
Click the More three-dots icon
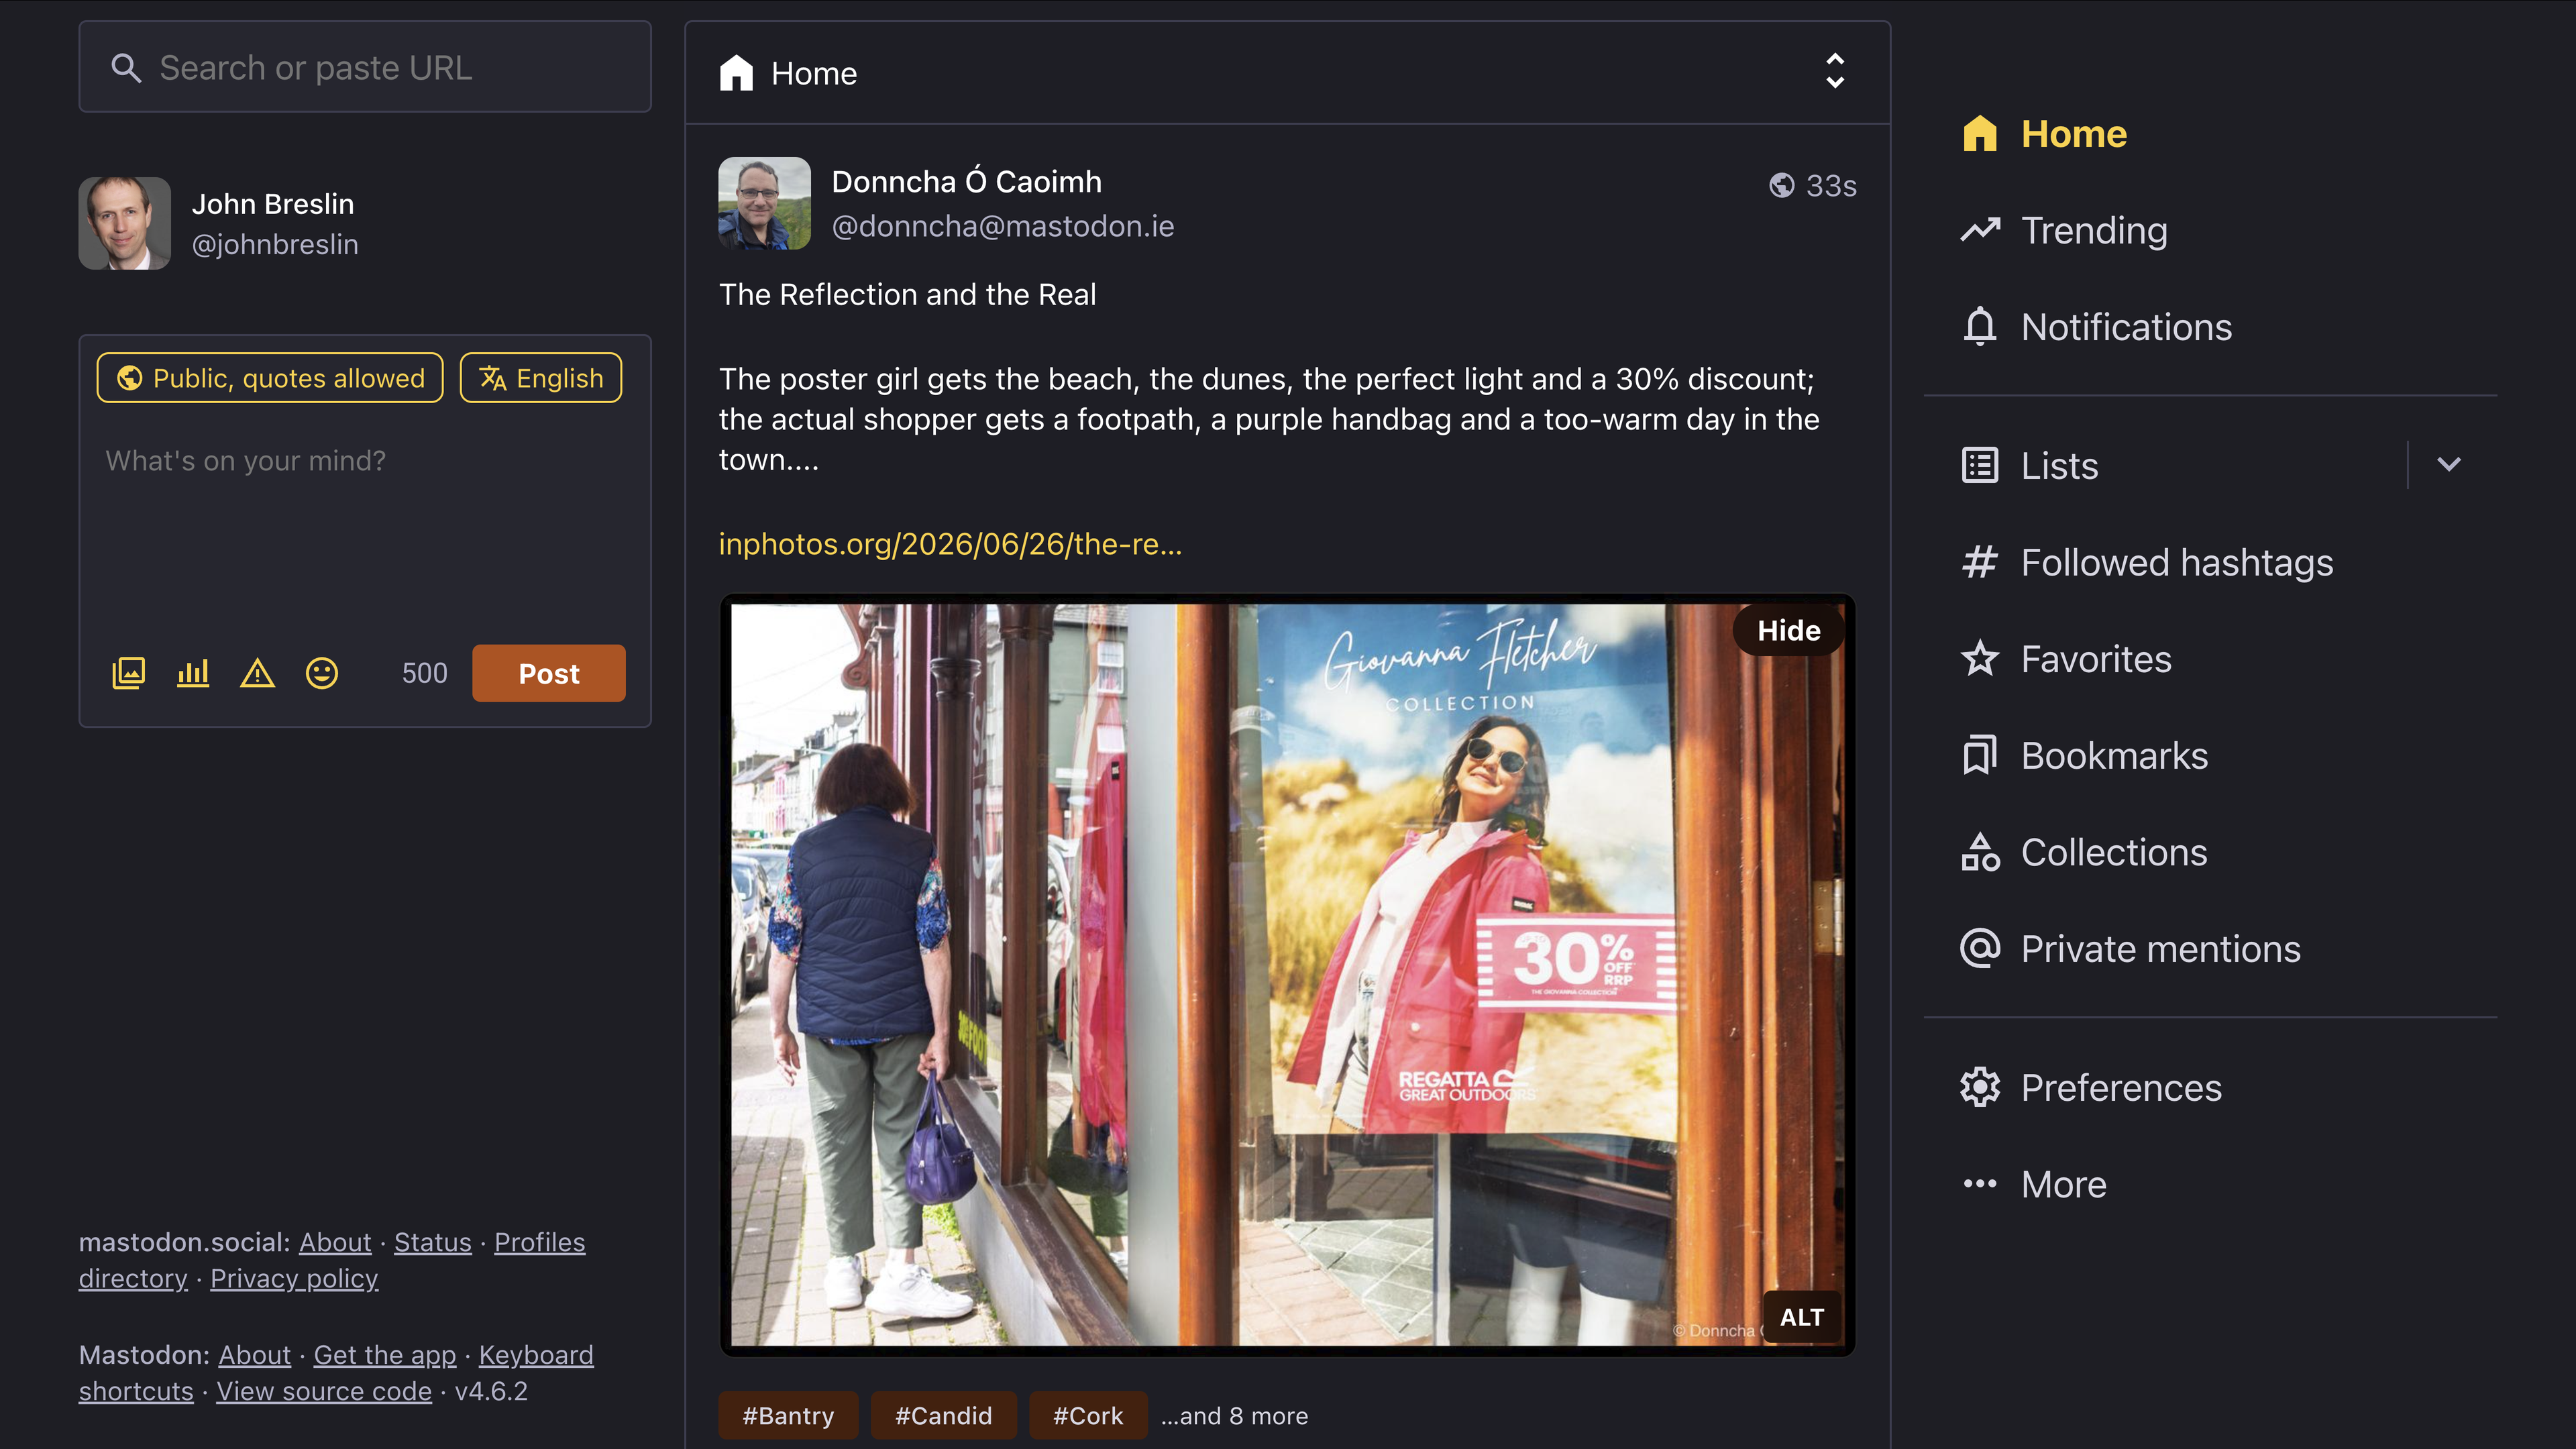coord(1980,1184)
